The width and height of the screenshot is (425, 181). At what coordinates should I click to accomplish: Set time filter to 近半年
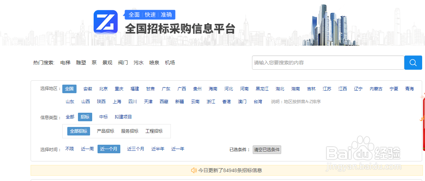click(x=158, y=149)
